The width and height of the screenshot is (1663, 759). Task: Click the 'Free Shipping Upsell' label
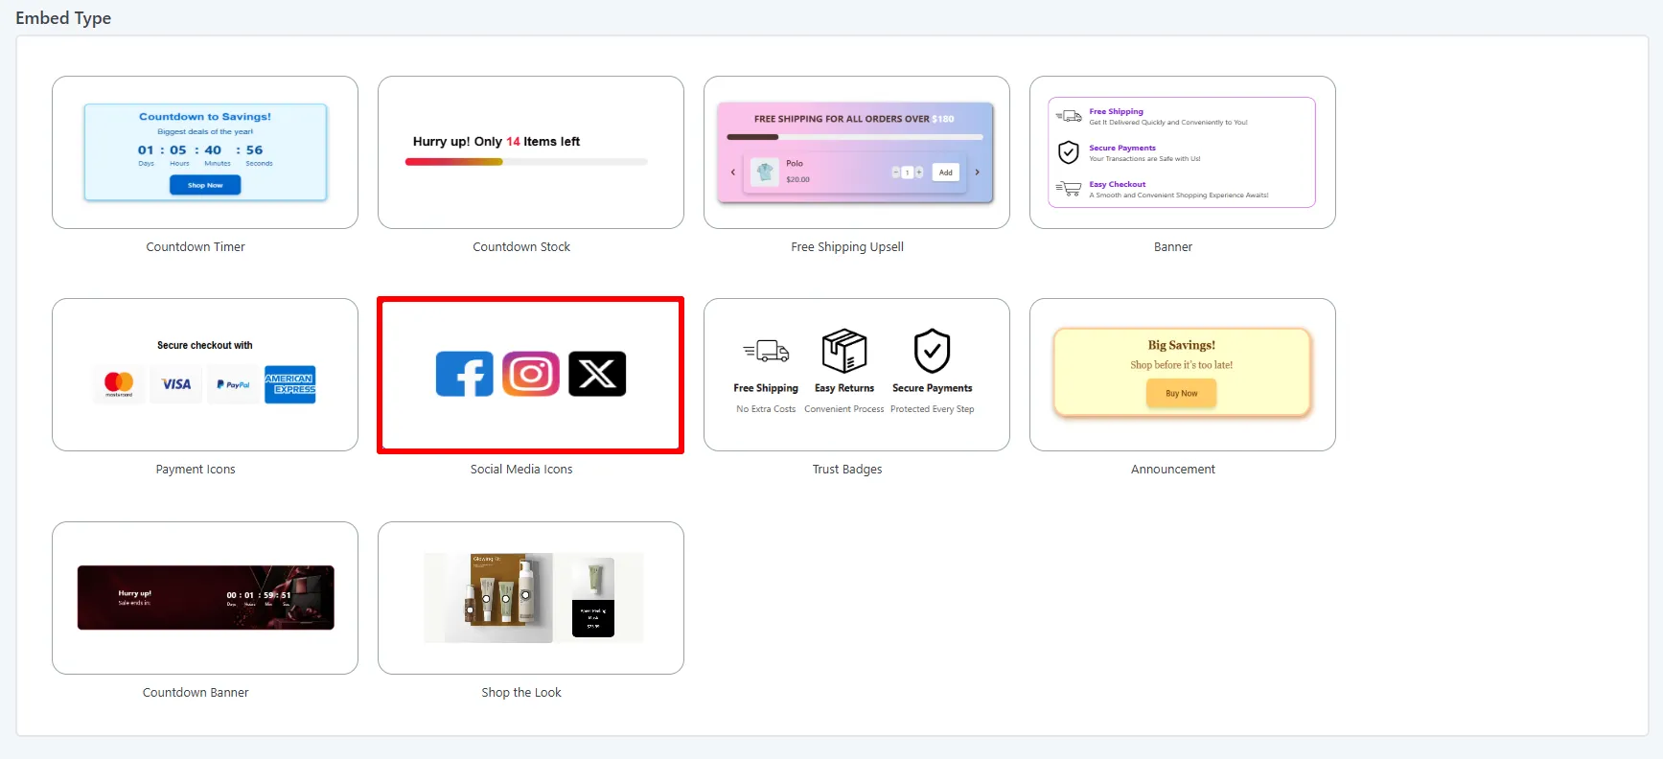tap(847, 247)
